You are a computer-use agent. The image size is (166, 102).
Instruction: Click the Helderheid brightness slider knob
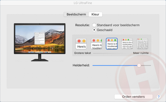click(139, 66)
